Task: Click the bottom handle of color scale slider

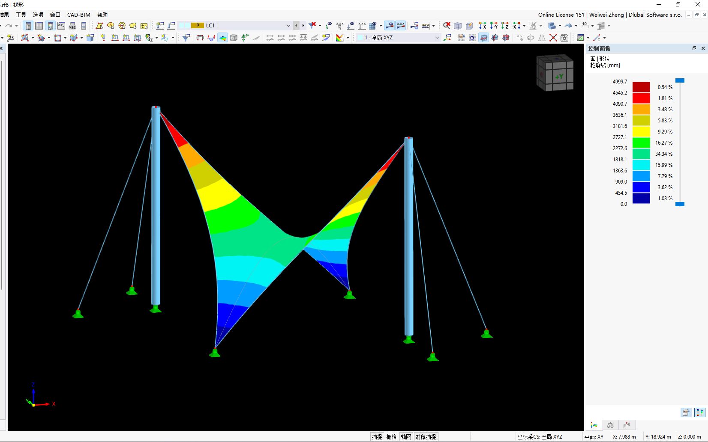Action: [680, 204]
